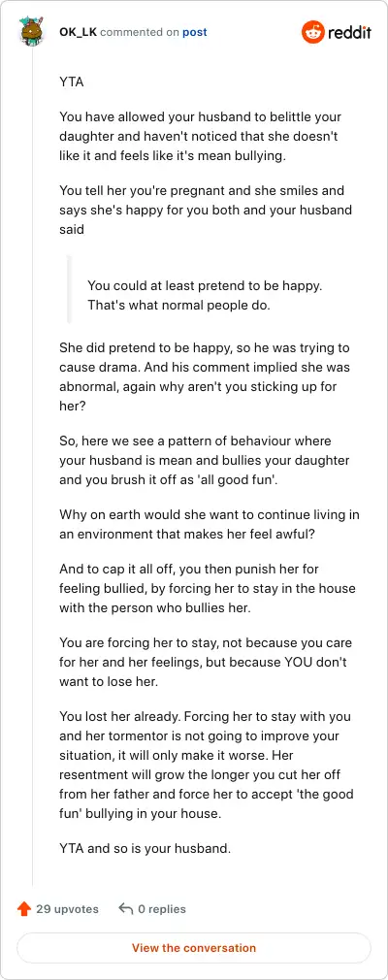Open the "0 replies" label
The height and width of the screenshot is (980, 388).
coord(162,909)
